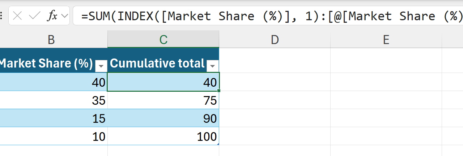Select column D header

(x=275, y=39)
